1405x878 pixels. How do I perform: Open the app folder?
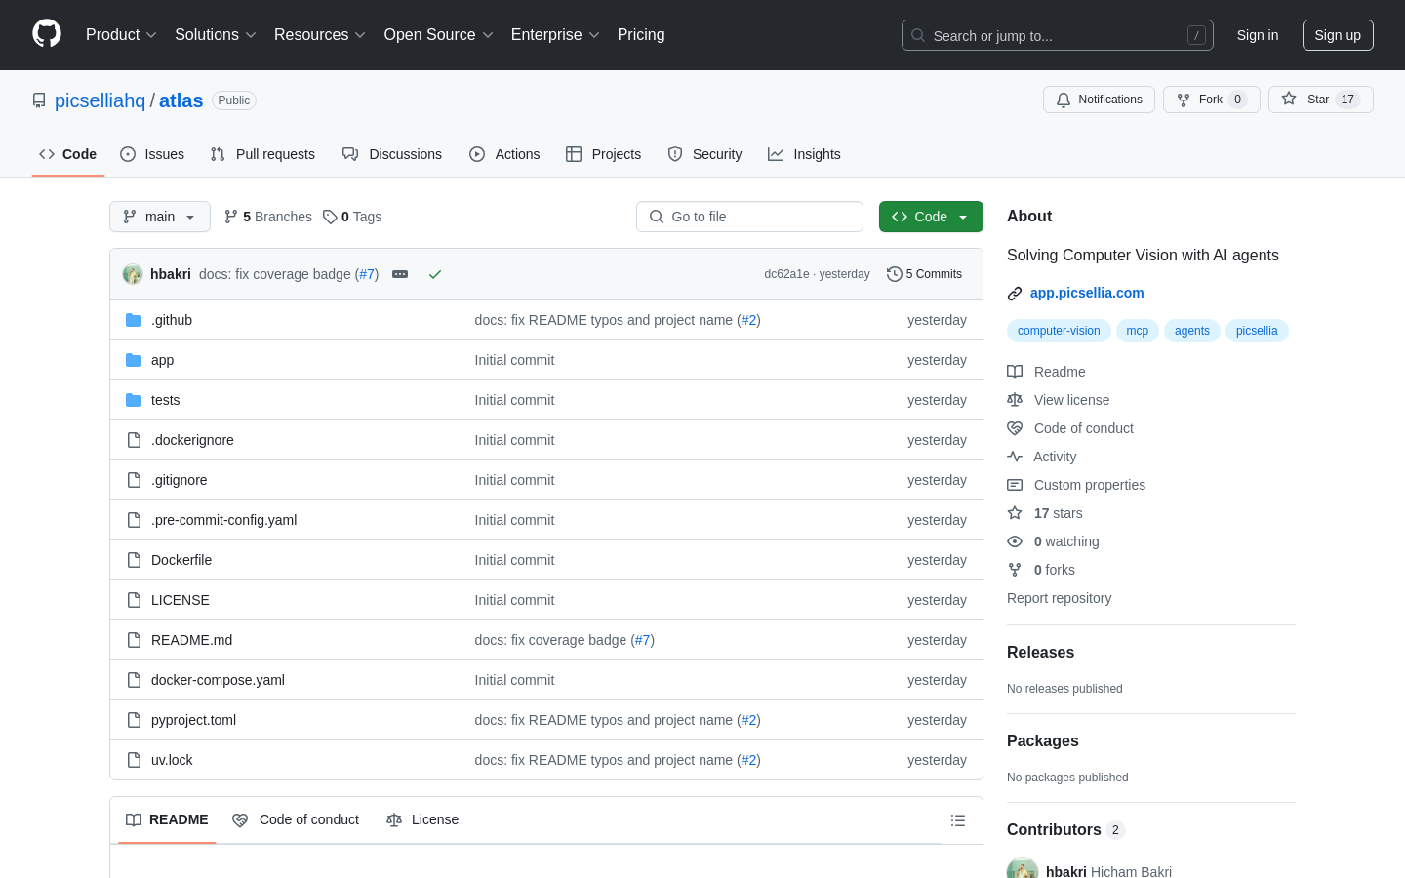(162, 360)
